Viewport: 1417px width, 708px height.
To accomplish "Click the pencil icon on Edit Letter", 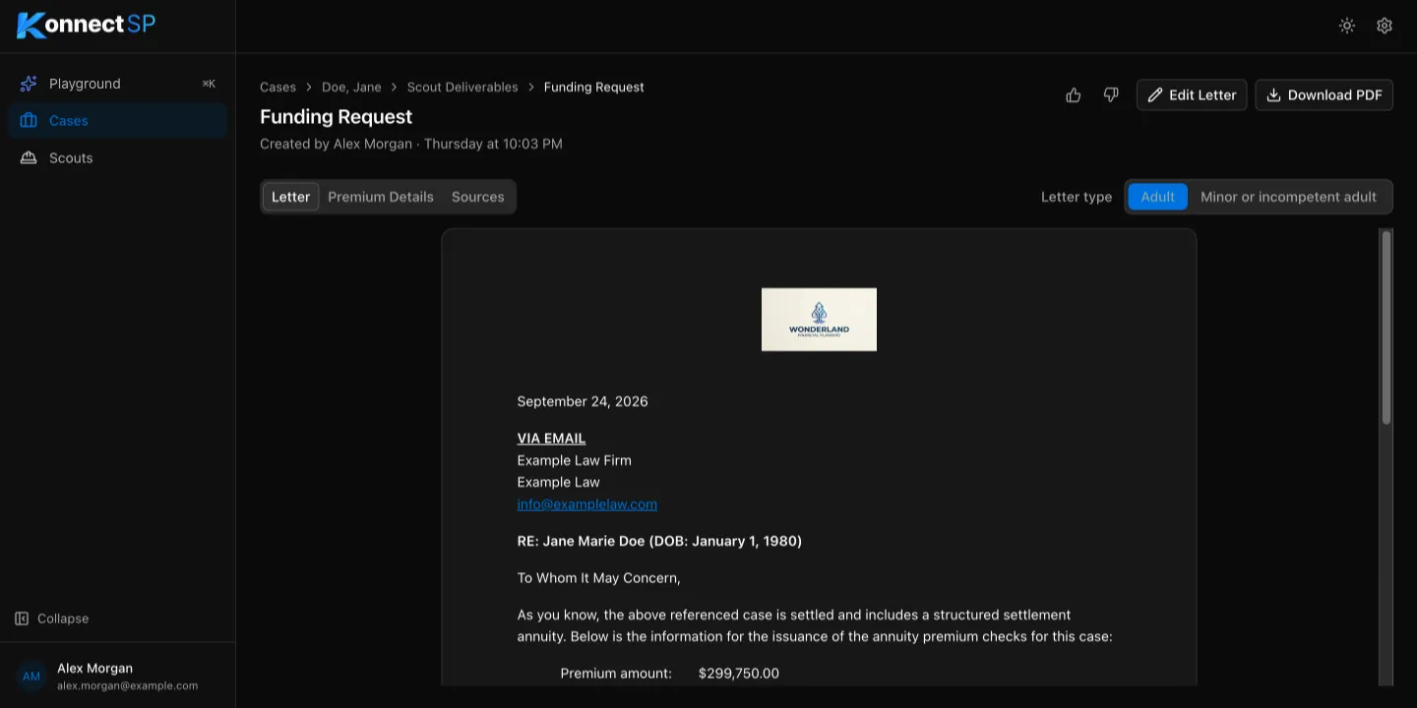I will (x=1155, y=95).
